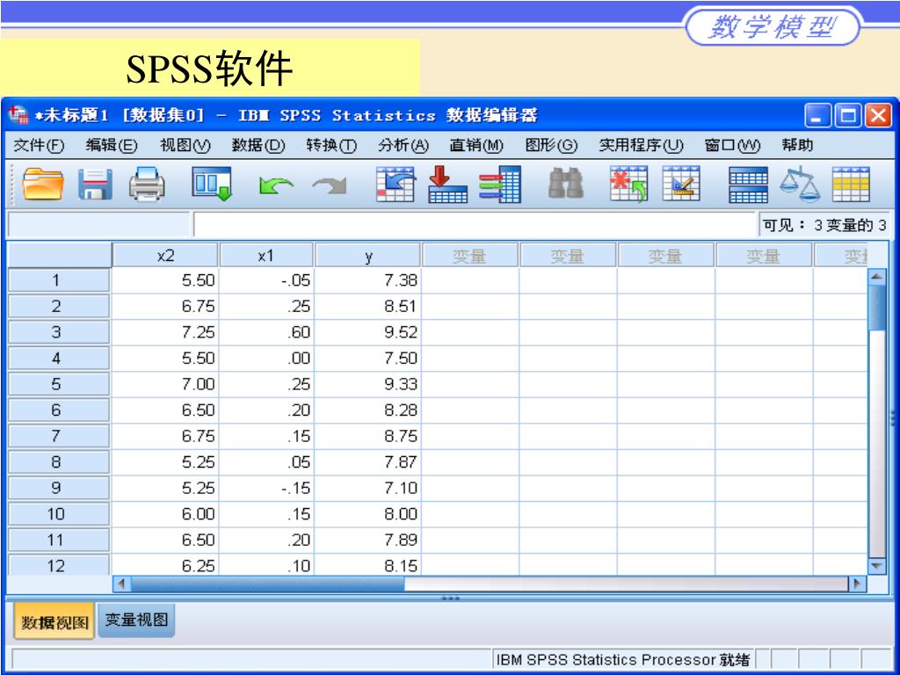
Task: Select the y column header
Action: pyautogui.click(x=368, y=256)
